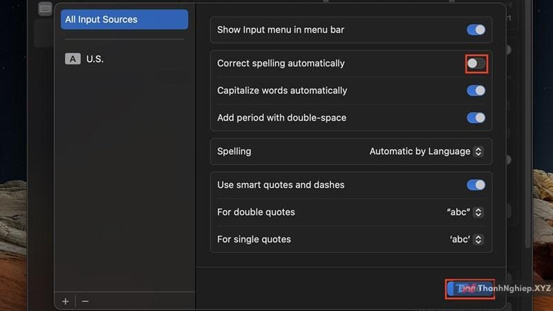Turn off Use smart quotes and dashes
The height and width of the screenshot is (311, 553).
[x=476, y=185]
